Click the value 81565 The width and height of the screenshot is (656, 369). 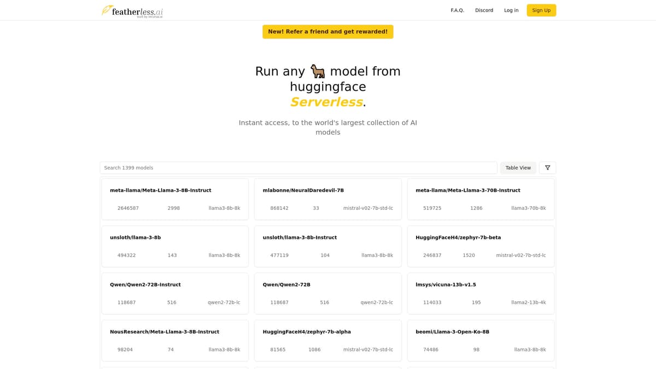point(278,349)
